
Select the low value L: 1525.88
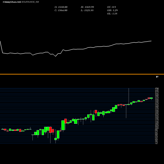87,10
